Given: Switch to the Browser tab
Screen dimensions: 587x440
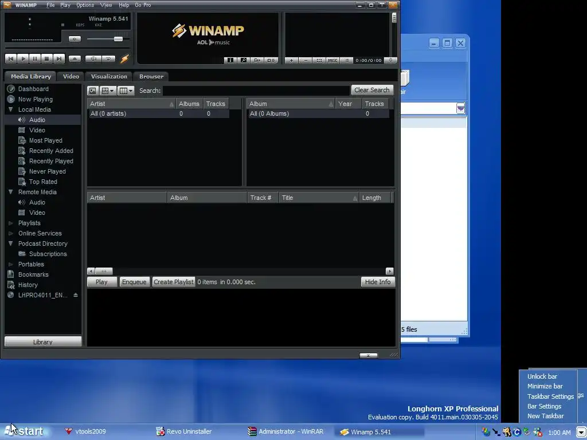Looking at the screenshot, I should click(x=151, y=76).
